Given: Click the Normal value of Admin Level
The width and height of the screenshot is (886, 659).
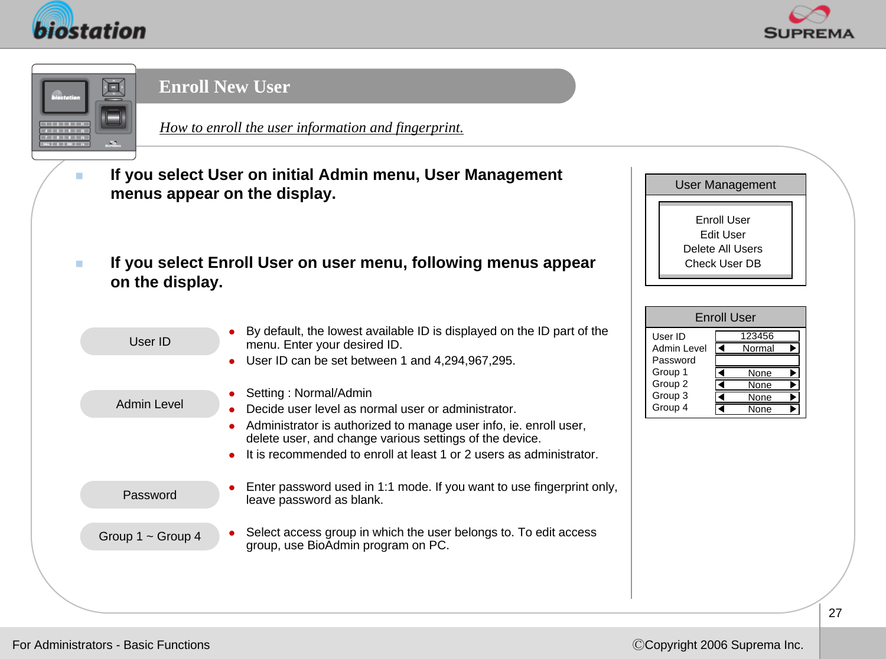Looking at the screenshot, I should click(x=758, y=349).
